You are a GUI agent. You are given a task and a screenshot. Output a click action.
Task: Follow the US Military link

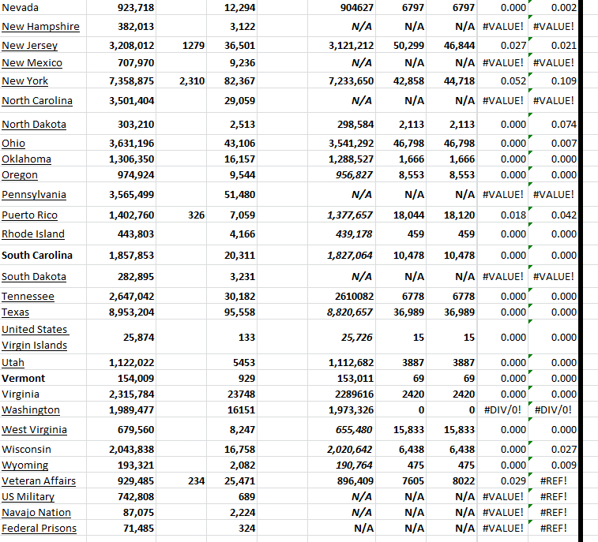point(28,497)
